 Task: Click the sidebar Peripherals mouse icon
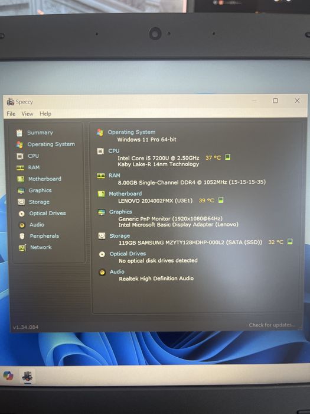pos(22,236)
